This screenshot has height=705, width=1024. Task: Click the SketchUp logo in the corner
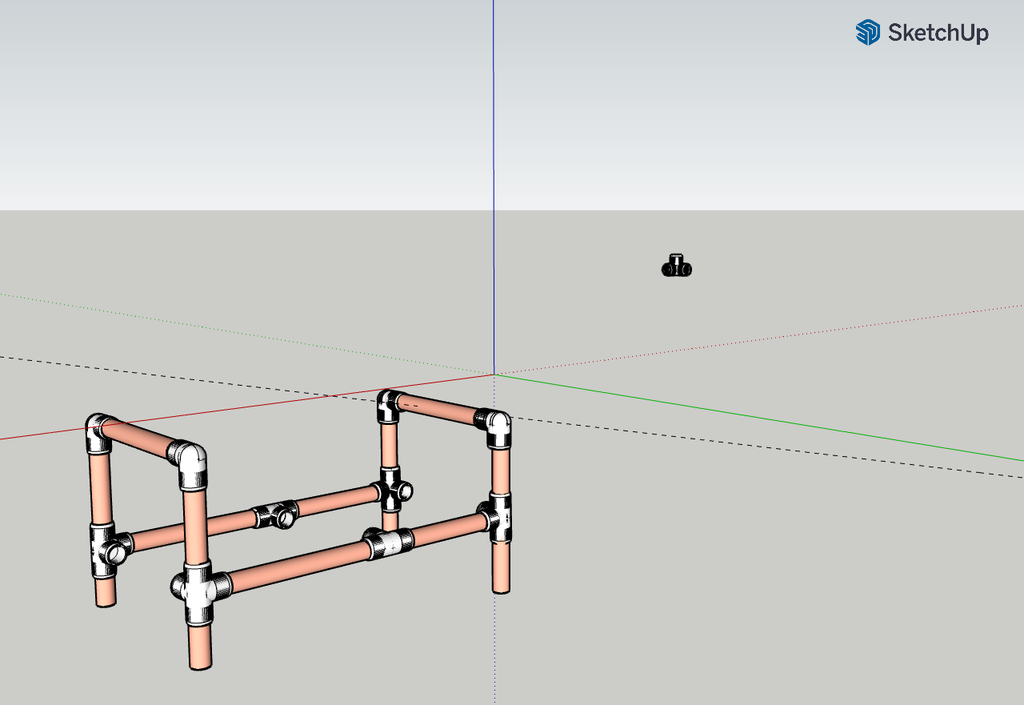click(x=922, y=33)
